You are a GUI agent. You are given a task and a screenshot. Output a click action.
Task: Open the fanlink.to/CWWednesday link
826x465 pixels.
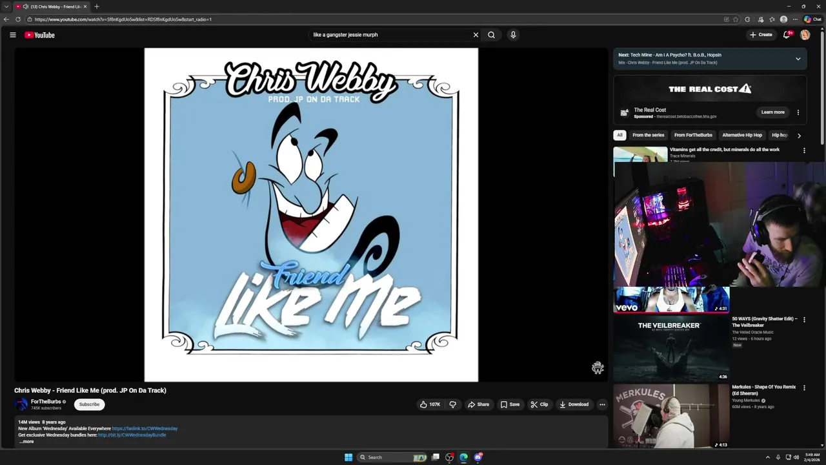[x=145, y=428]
